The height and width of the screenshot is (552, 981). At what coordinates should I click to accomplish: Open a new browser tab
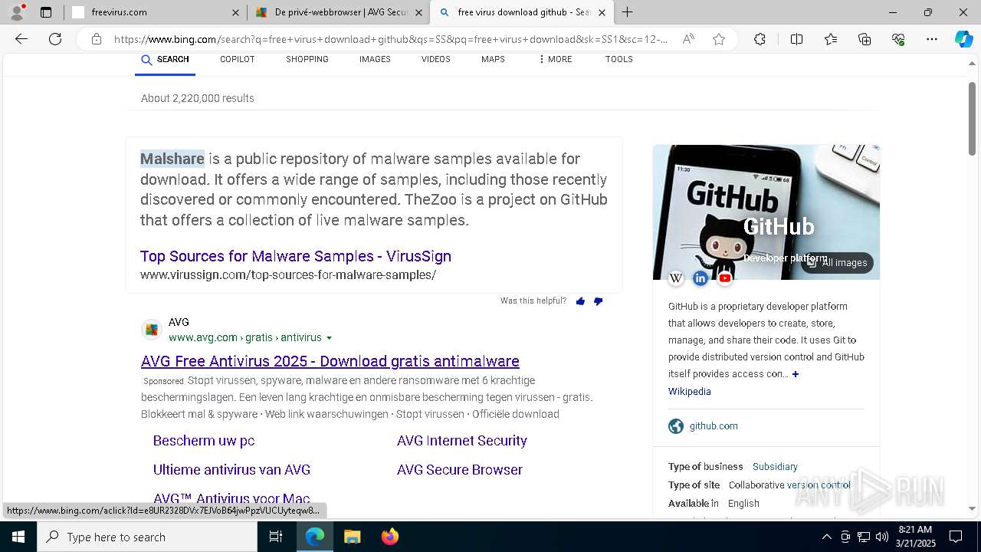(x=628, y=12)
